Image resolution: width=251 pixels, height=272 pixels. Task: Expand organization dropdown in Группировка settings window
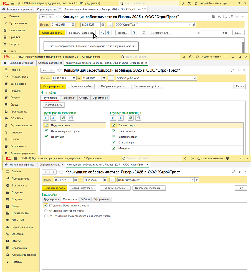click(x=191, y=78)
